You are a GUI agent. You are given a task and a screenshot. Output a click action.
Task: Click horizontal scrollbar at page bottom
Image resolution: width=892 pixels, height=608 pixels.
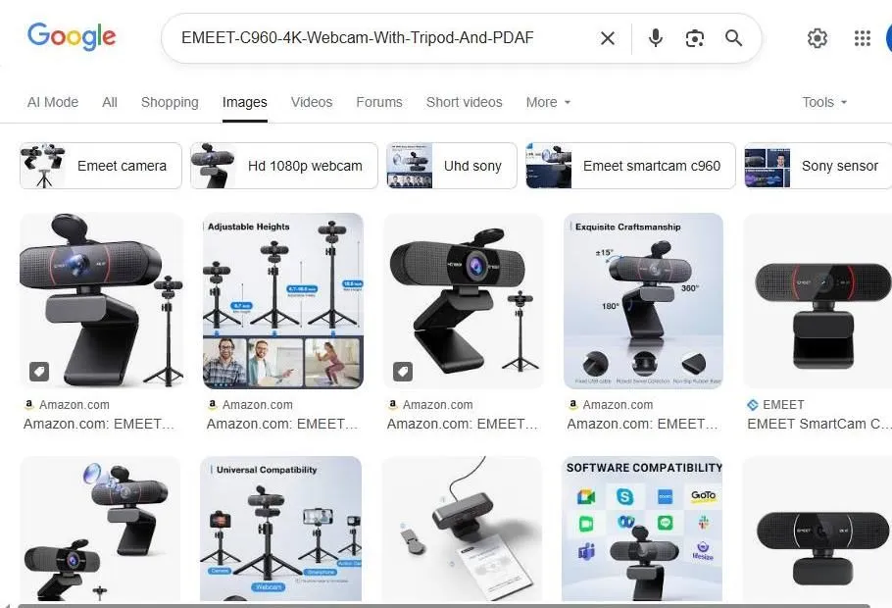point(444,606)
